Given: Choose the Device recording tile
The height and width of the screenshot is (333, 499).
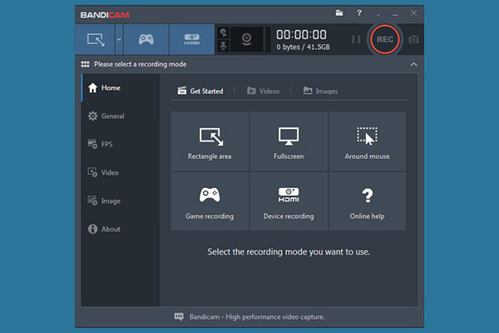Looking at the screenshot, I should pos(289,201).
